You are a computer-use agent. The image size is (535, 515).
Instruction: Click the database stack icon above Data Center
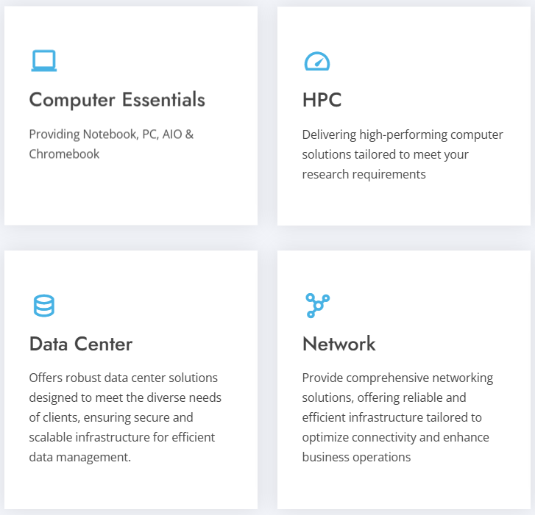(x=43, y=306)
